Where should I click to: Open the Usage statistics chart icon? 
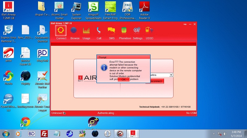86,32
